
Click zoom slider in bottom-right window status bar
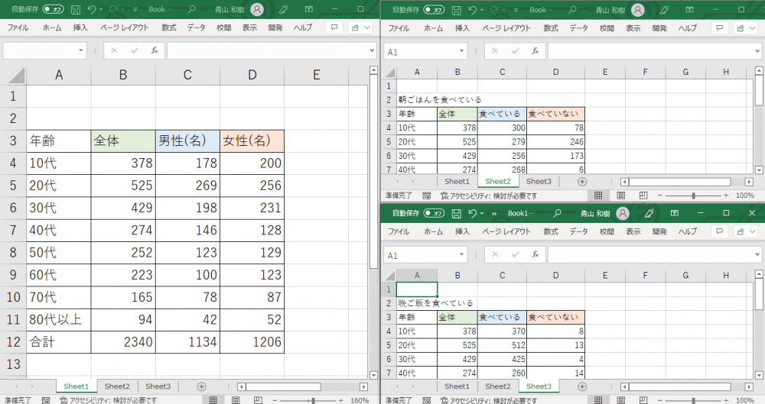(693, 400)
